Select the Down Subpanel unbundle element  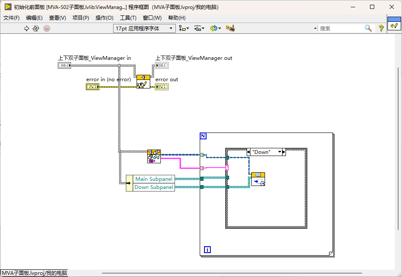point(154,187)
